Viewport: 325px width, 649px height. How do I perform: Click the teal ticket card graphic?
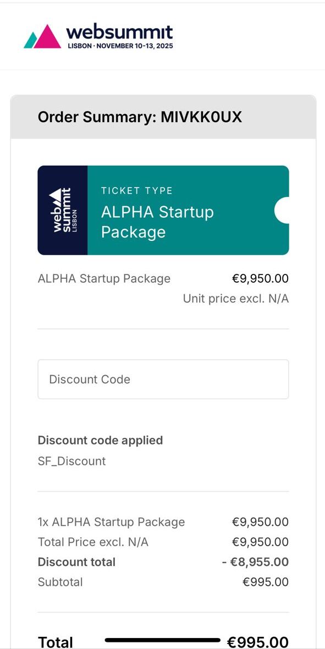click(x=187, y=209)
